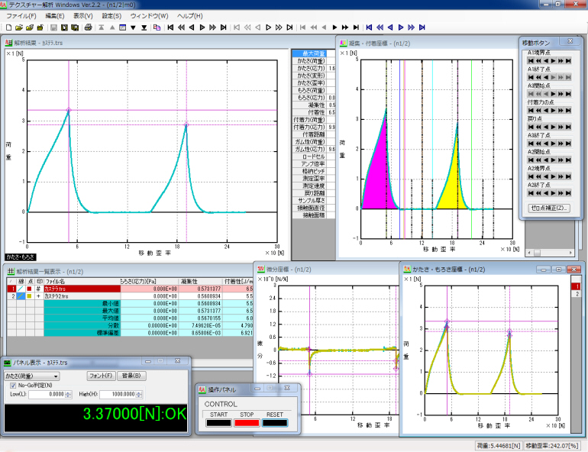Jump to first with leftmost black skip-back icon

pos(170,27)
